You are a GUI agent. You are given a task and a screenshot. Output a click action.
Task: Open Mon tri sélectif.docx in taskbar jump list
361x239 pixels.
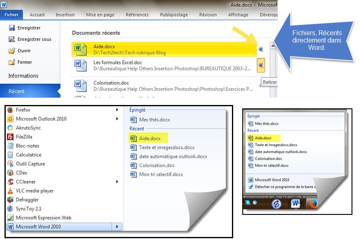(x=268, y=165)
